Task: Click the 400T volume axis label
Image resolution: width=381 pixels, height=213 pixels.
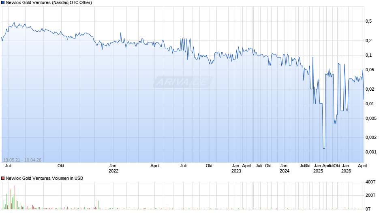Action: click(370, 182)
